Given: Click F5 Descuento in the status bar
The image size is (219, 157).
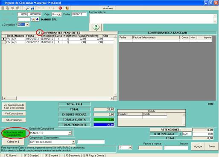Looking at the screenshot, I should [73, 155].
